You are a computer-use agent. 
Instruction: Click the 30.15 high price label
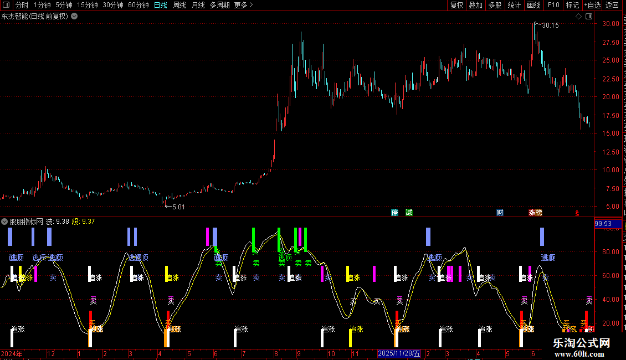[550, 25]
